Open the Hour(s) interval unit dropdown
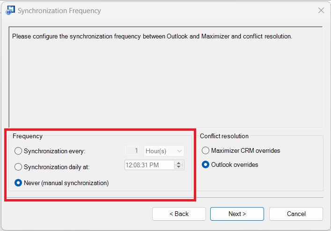The width and height of the screenshot is (331, 231). point(164,151)
